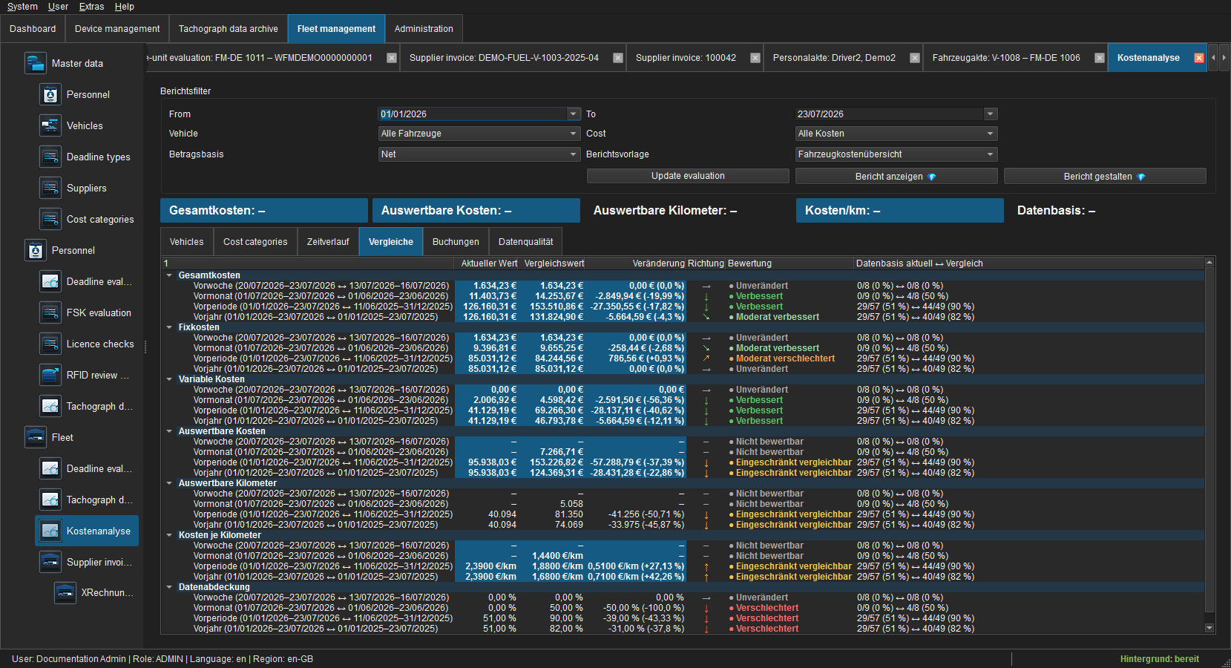Viewport: 1231px width, 668px height.
Task: Open the Tachograph data archive tab
Action: click(229, 29)
